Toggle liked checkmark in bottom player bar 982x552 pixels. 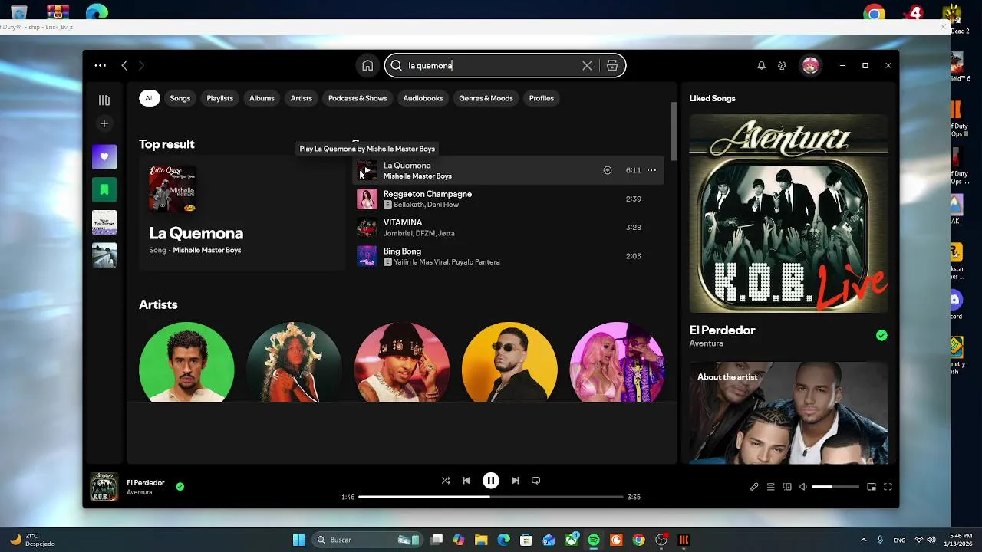pos(180,486)
